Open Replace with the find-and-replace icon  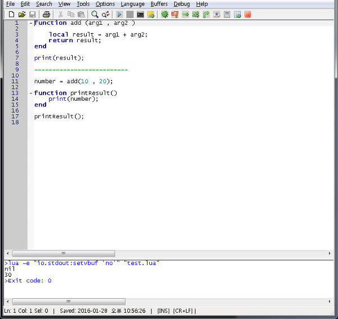[106, 15]
